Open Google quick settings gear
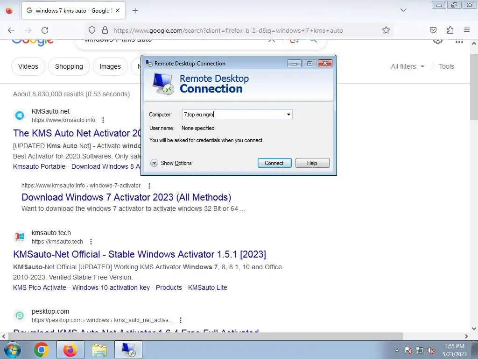Viewport: 478px width, 359px height. click(438, 41)
